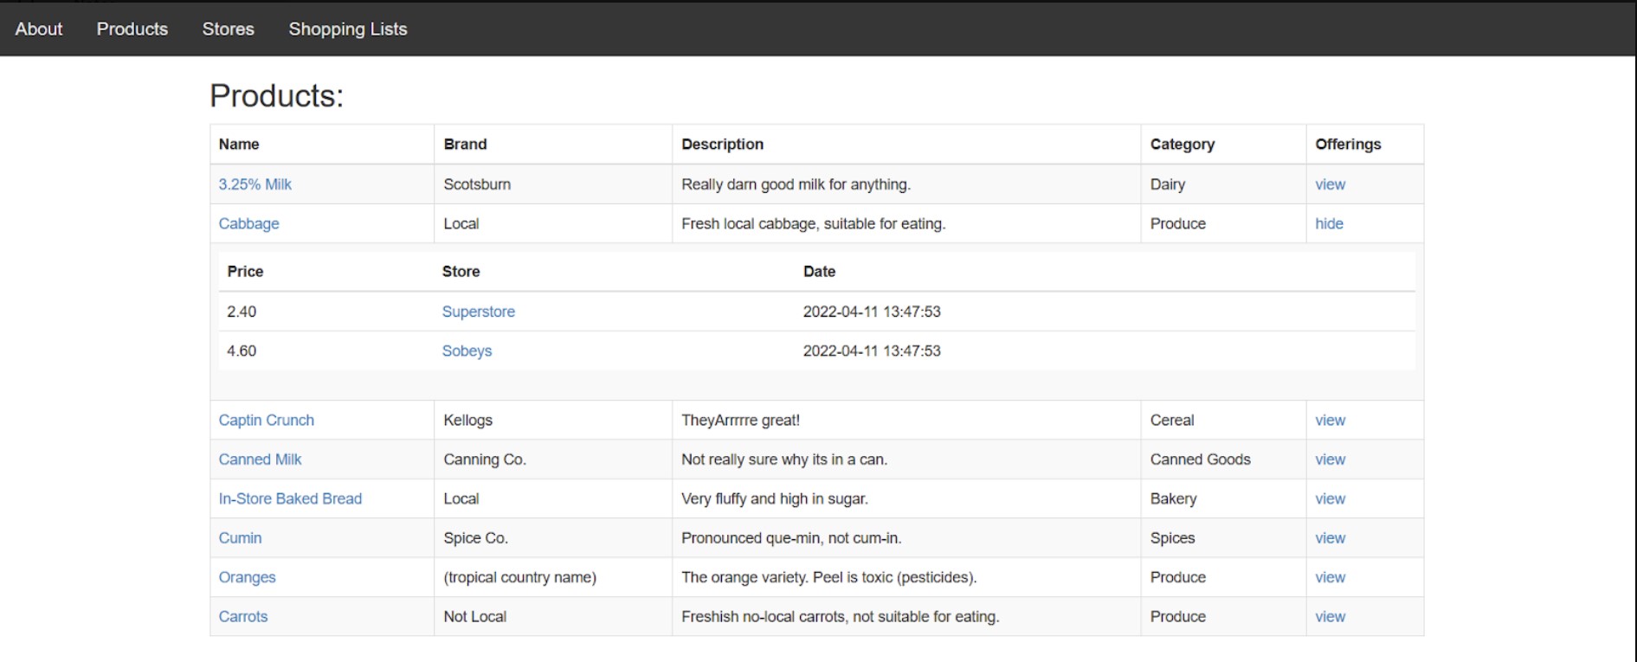1637x662 pixels.
Task: Click the Canned Goods category cell
Action: (1223, 460)
